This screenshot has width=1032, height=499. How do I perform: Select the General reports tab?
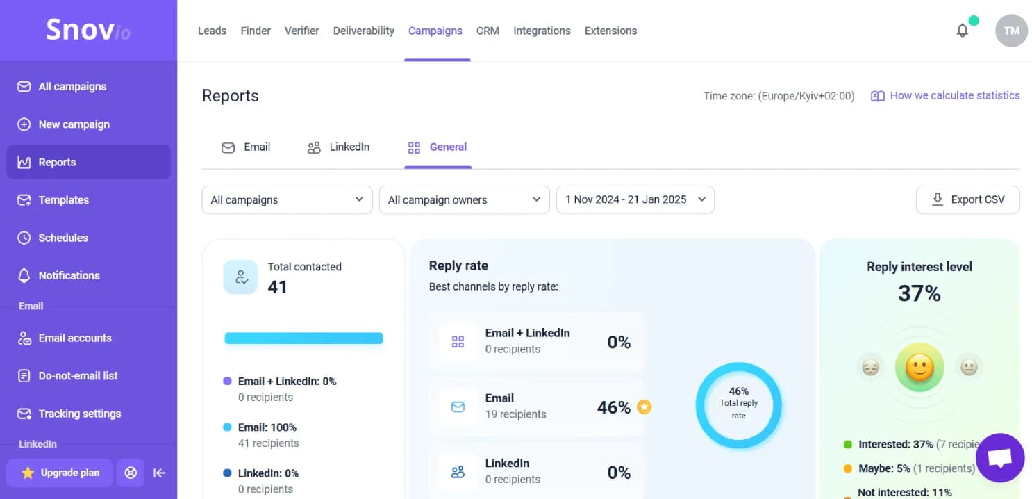click(438, 147)
